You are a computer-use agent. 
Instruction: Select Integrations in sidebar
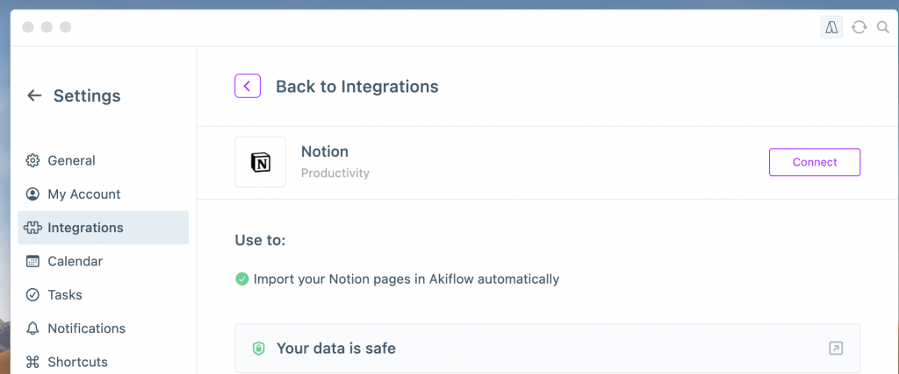(104, 228)
